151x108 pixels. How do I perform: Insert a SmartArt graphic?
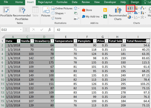76,13
